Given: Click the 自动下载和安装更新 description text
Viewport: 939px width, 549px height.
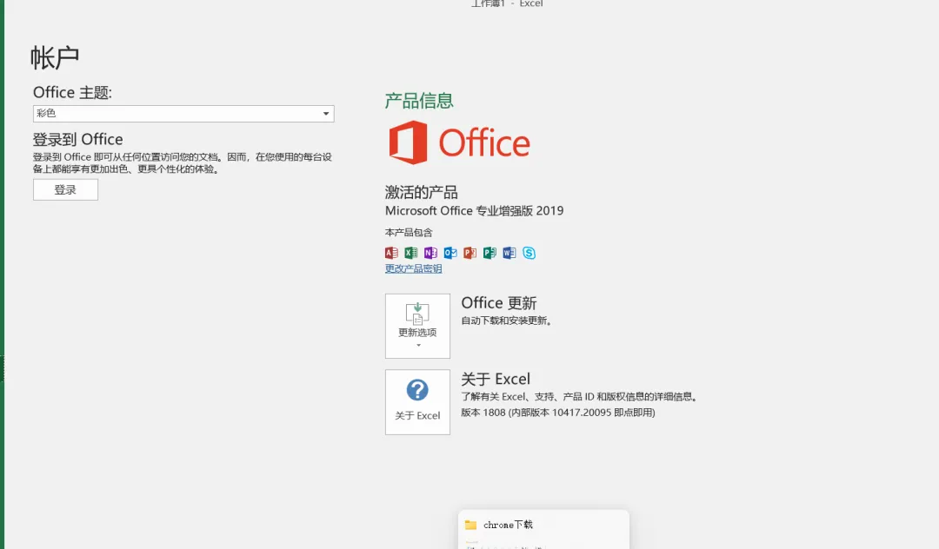Looking at the screenshot, I should [507, 321].
